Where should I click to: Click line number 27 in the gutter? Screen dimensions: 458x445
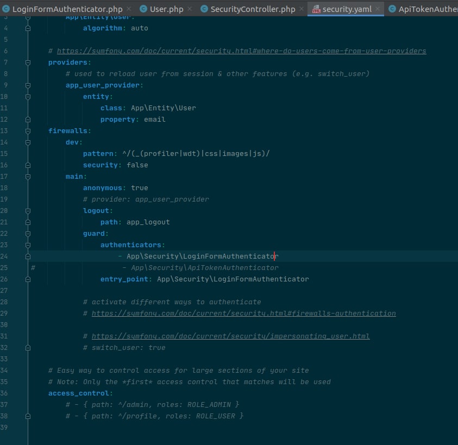click(4, 291)
